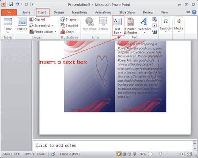The image size is (198, 158).
Task: Select the Insert ribbon tab
Action: coord(42,12)
